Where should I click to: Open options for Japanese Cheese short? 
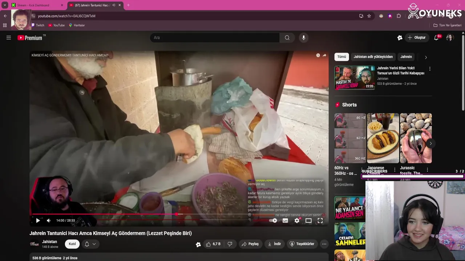(395, 170)
